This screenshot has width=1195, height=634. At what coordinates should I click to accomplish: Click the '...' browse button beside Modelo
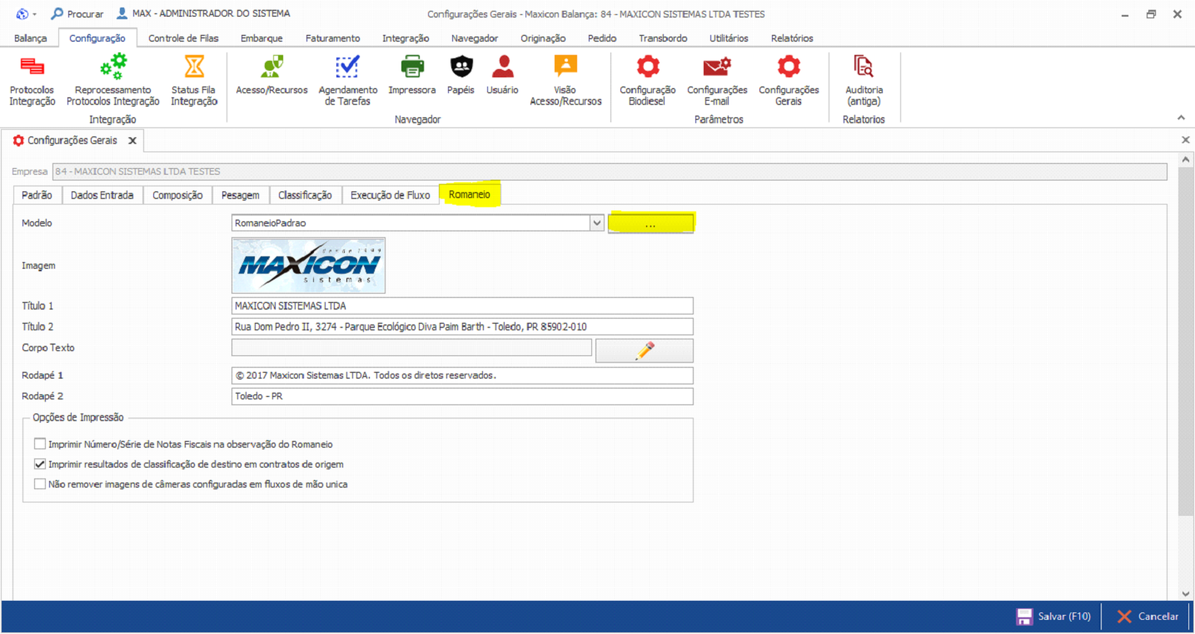click(x=650, y=223)
